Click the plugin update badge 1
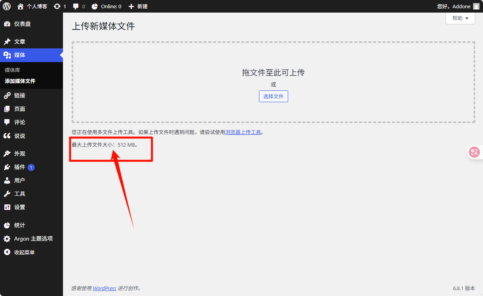 [x=31, y=167]
